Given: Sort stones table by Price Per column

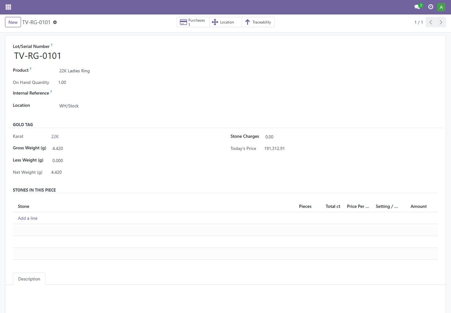Looking at the screenshot, I should [358, 206].
